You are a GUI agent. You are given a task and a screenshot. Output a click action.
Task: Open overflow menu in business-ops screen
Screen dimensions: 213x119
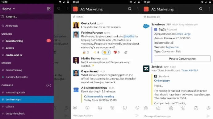click(209, 9)
